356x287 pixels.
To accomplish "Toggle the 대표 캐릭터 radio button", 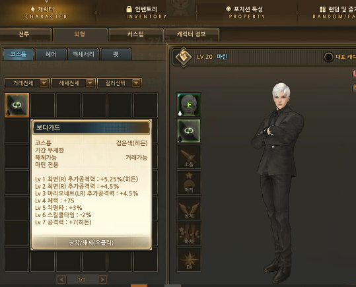I will coord(328,57).
